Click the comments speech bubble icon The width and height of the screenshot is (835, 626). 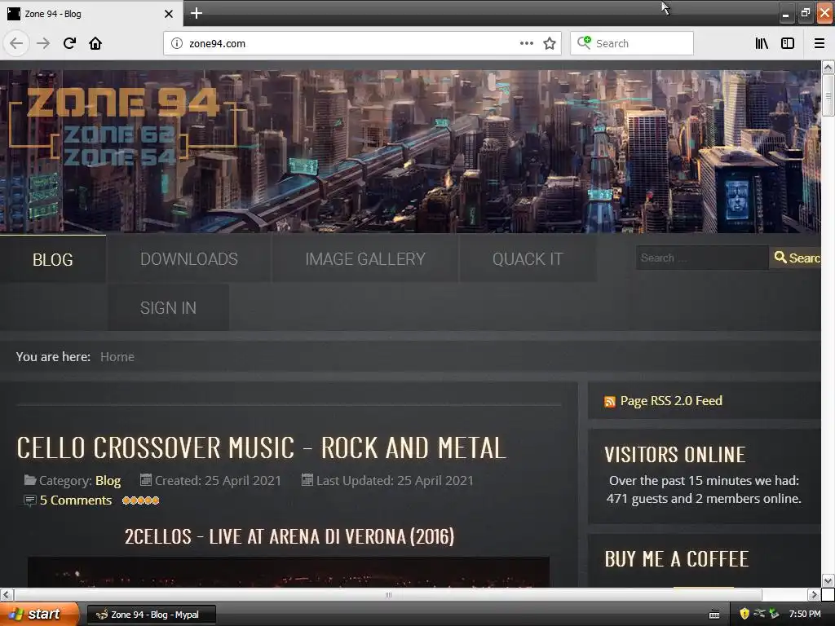point(30,500)
